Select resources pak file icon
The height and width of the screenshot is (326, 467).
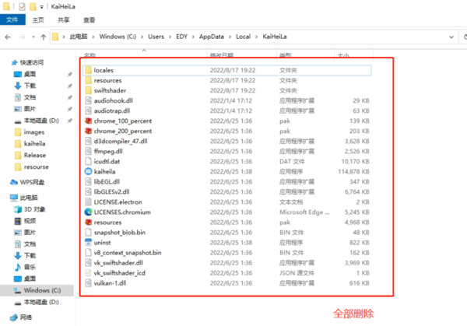(88, 223)
